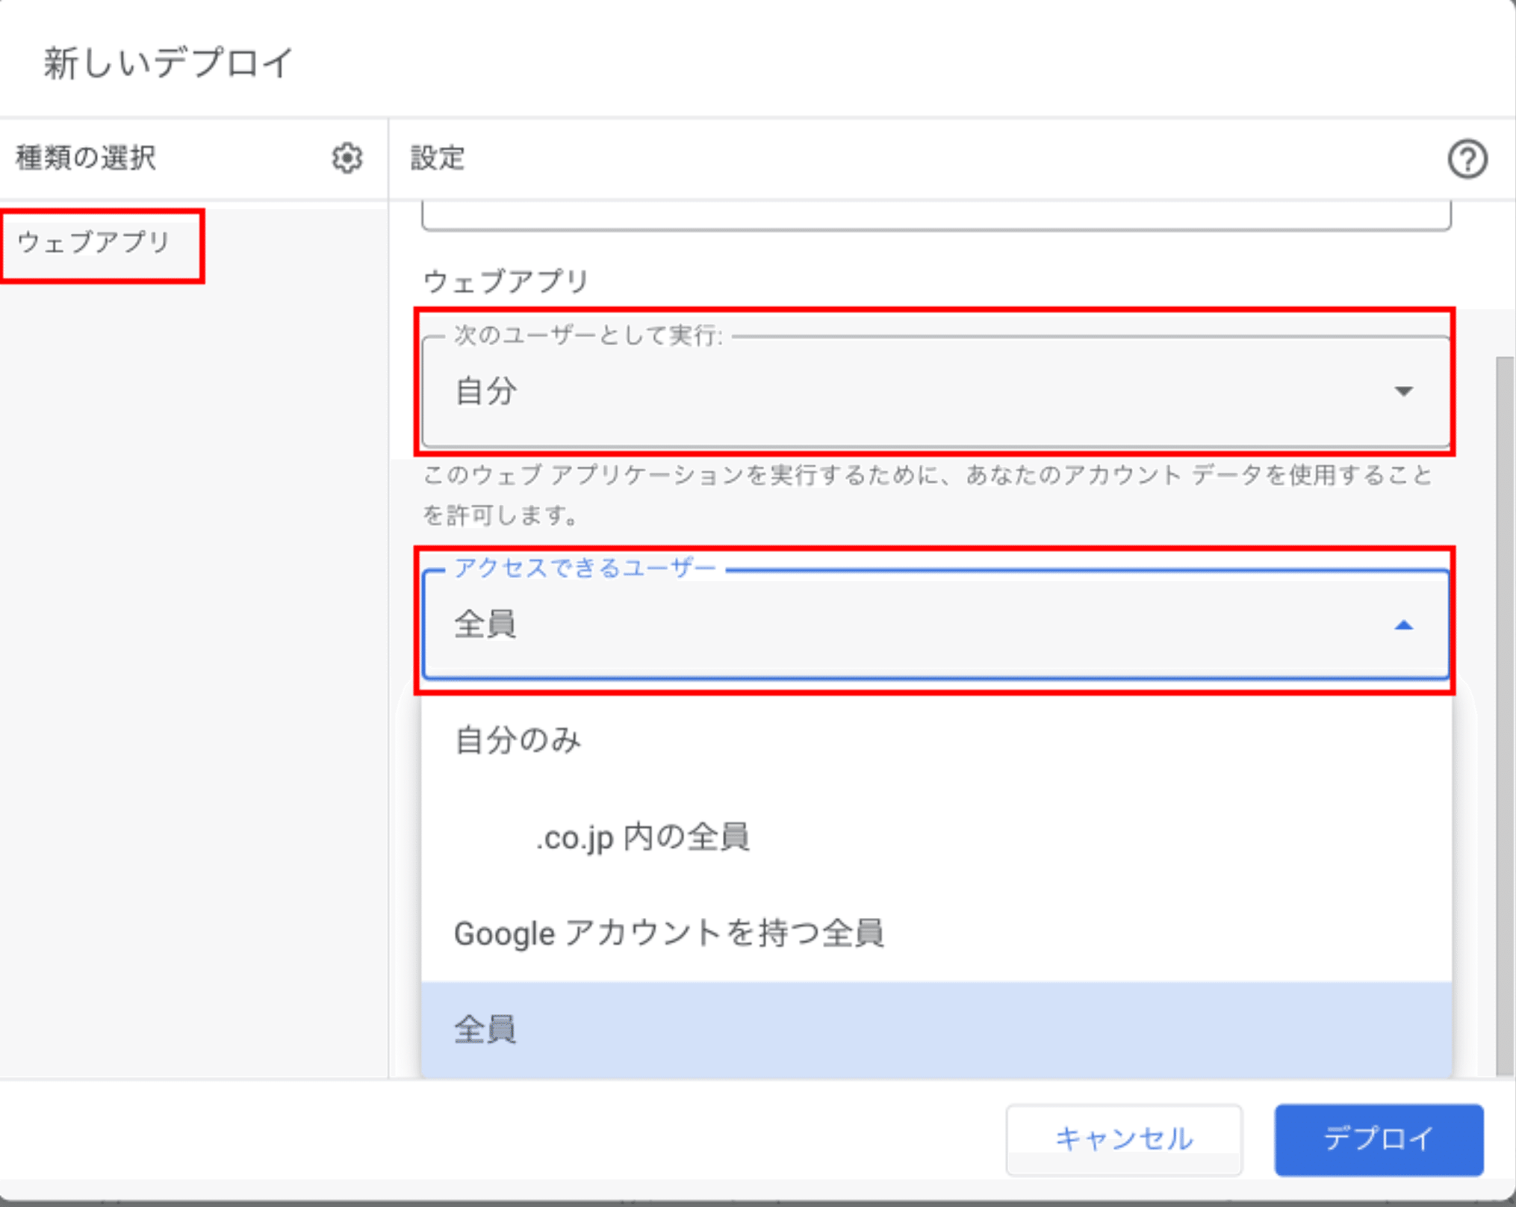Select the .co.jp 内の全員 option

click(642, 837)
